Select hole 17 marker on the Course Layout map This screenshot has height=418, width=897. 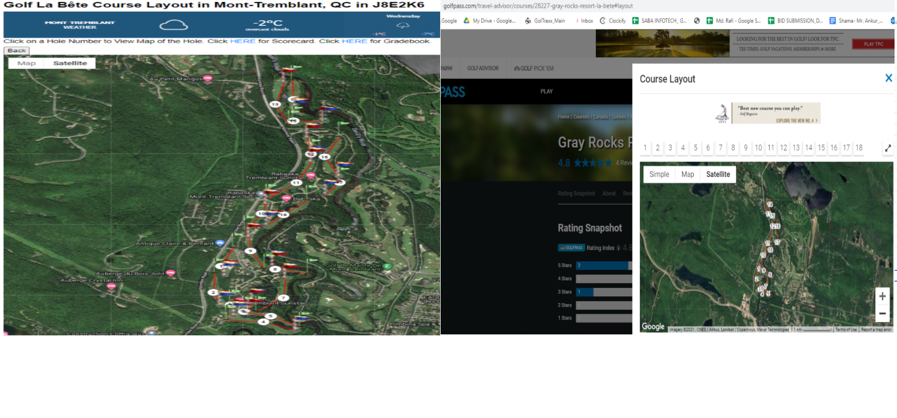point(777,242)
